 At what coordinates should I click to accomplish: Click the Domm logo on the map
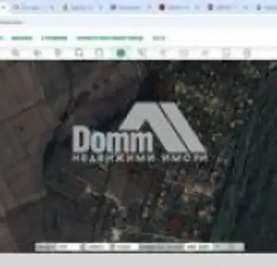(x=140, y=131)
